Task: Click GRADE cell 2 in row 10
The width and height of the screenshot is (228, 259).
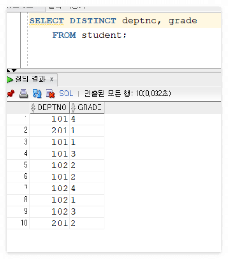Action: coord(87,223)
